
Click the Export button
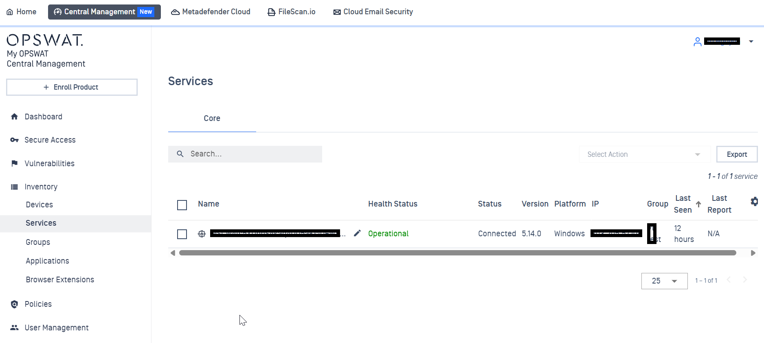(737, 154)
